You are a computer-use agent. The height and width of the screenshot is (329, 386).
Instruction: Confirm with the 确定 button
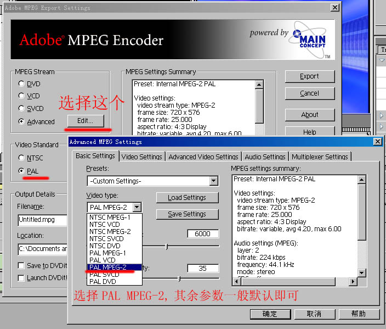pyautogui.click(x=270, y=314)
